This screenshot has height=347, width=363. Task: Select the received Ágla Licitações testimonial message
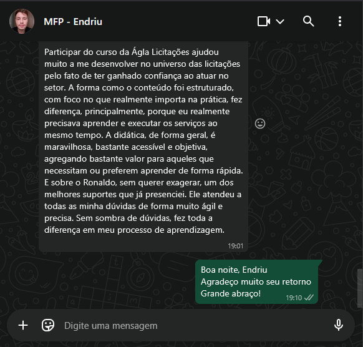(x=143, y=147)
